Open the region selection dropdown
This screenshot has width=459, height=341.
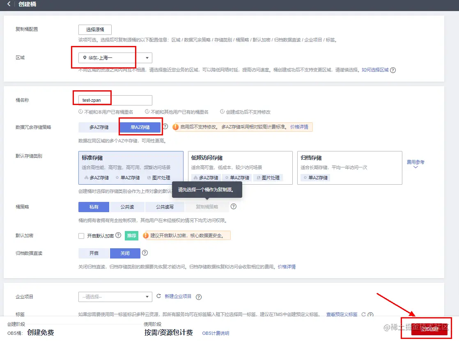[x=146, y=57]
